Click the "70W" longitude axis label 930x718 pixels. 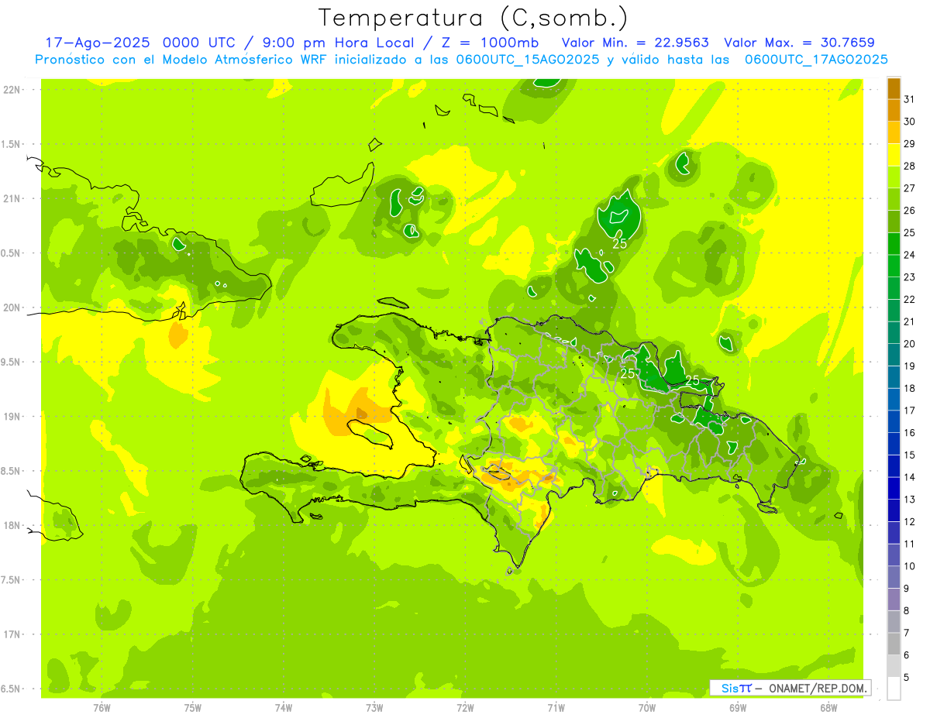tap(647, 708)
